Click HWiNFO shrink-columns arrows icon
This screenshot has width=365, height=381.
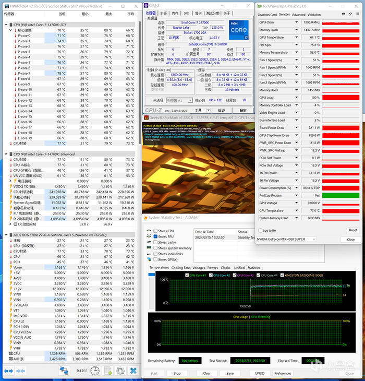tap(21, 371)
